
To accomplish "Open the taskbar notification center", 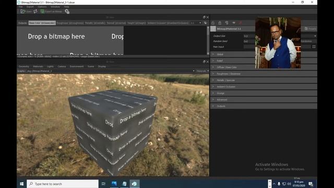I will pos(311,184).
